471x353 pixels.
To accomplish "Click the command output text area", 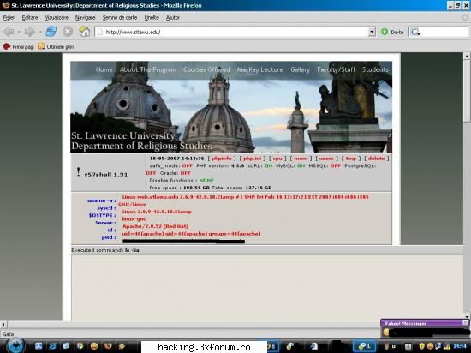I will [x=267, y=288].
